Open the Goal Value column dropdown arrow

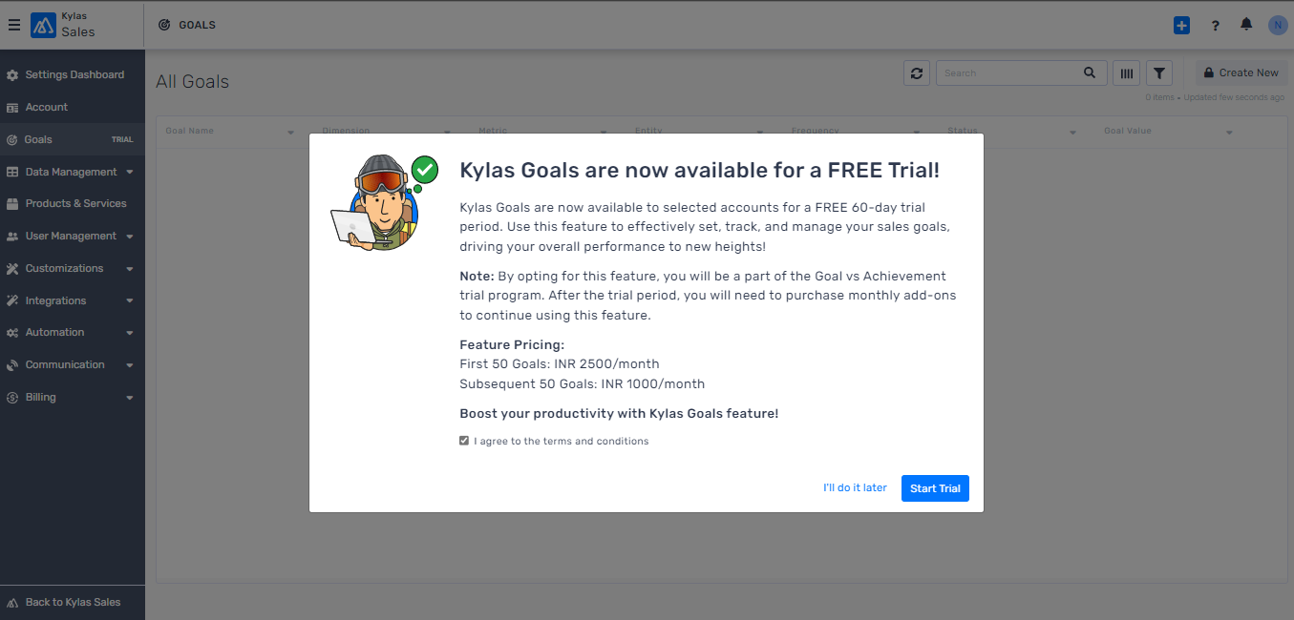click(x=1229, y=133)
